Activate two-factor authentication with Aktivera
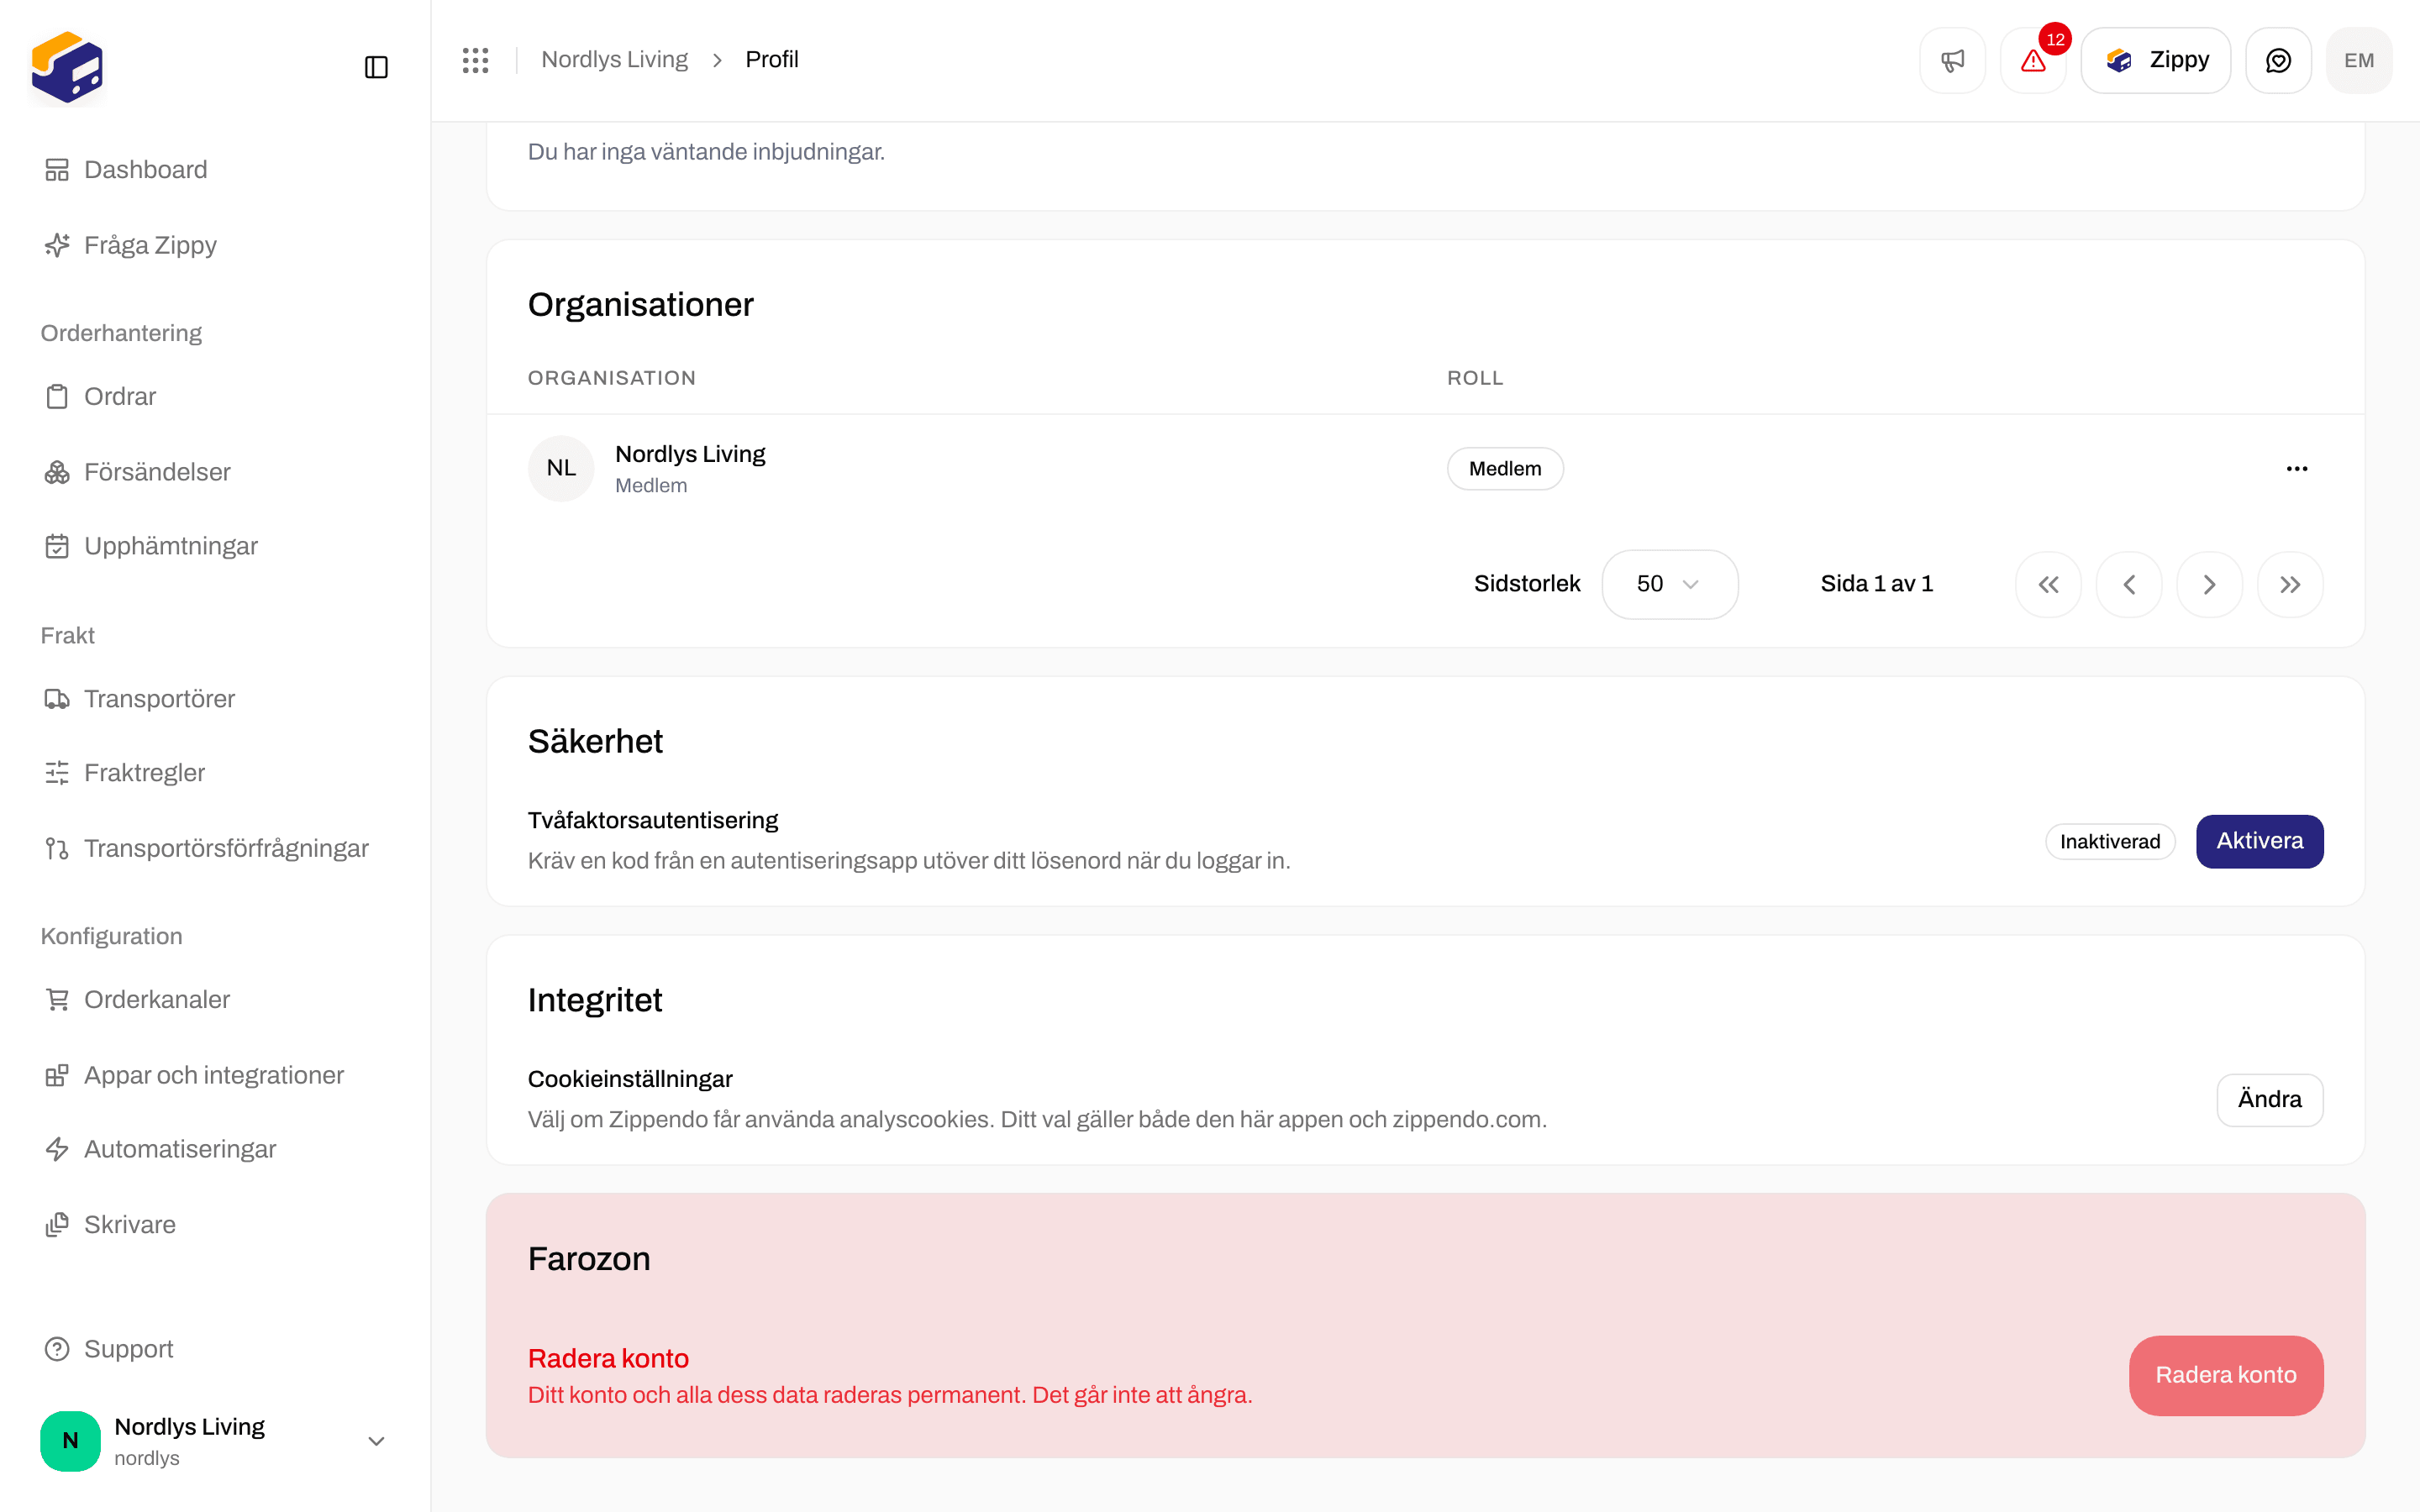Viewport: 2420px width, 1512px height. 2259,841
